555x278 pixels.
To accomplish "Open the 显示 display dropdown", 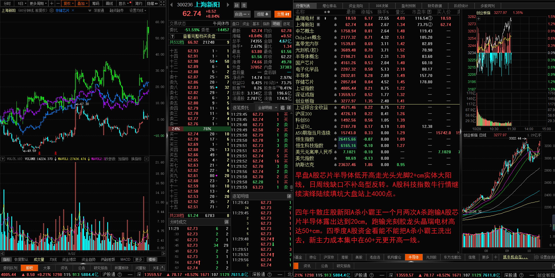I will (124, 3).
